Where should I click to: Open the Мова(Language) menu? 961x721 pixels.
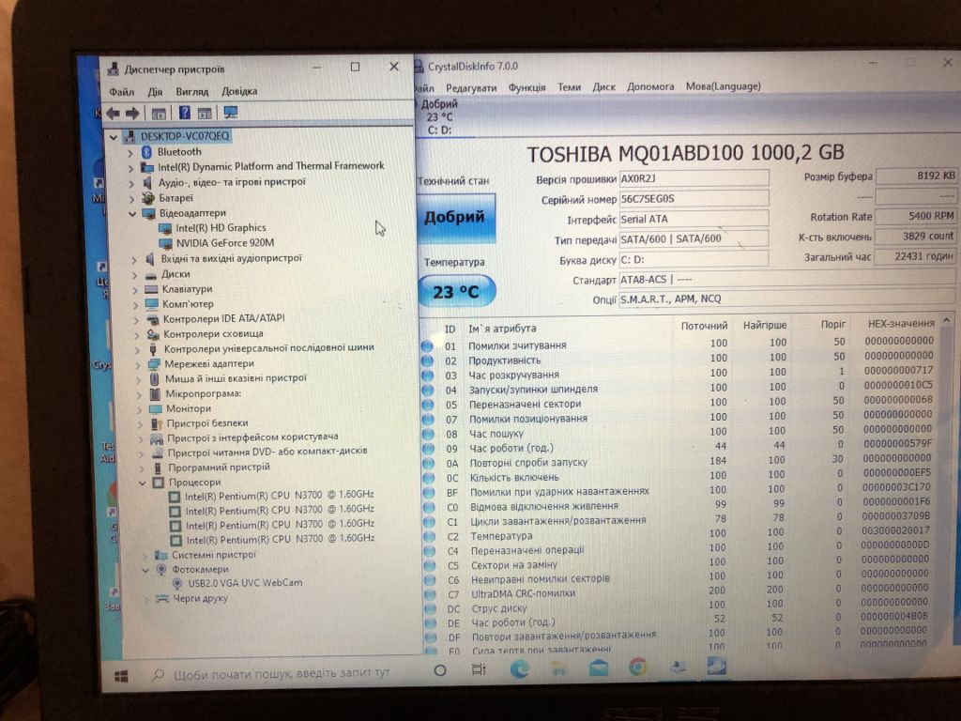click(x=724, y=86)
